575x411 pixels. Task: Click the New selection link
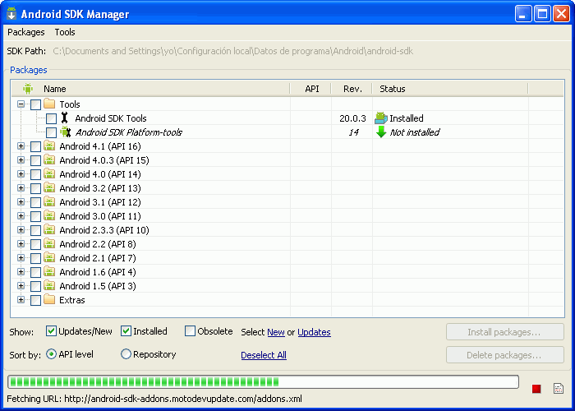tap(276, 332)
